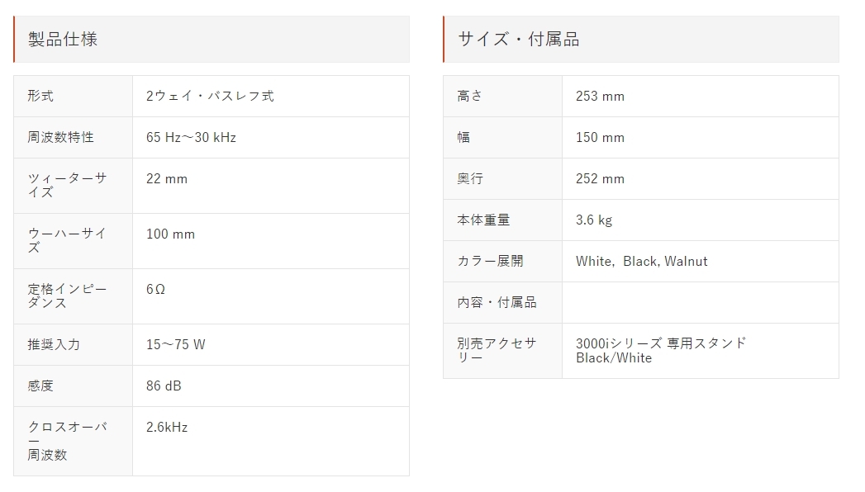Screen dimensions: 865x492
Task: Select the 別売アクセサリー label cell
Action: (502, 350)
